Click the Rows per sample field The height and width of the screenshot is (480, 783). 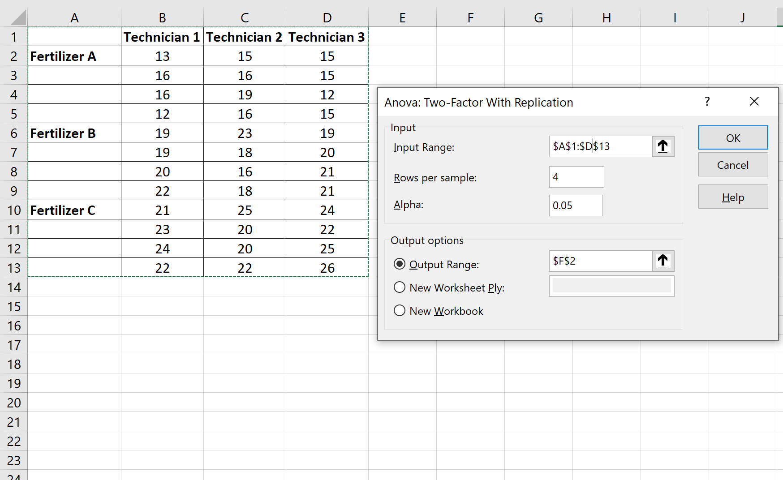point(576,177)
